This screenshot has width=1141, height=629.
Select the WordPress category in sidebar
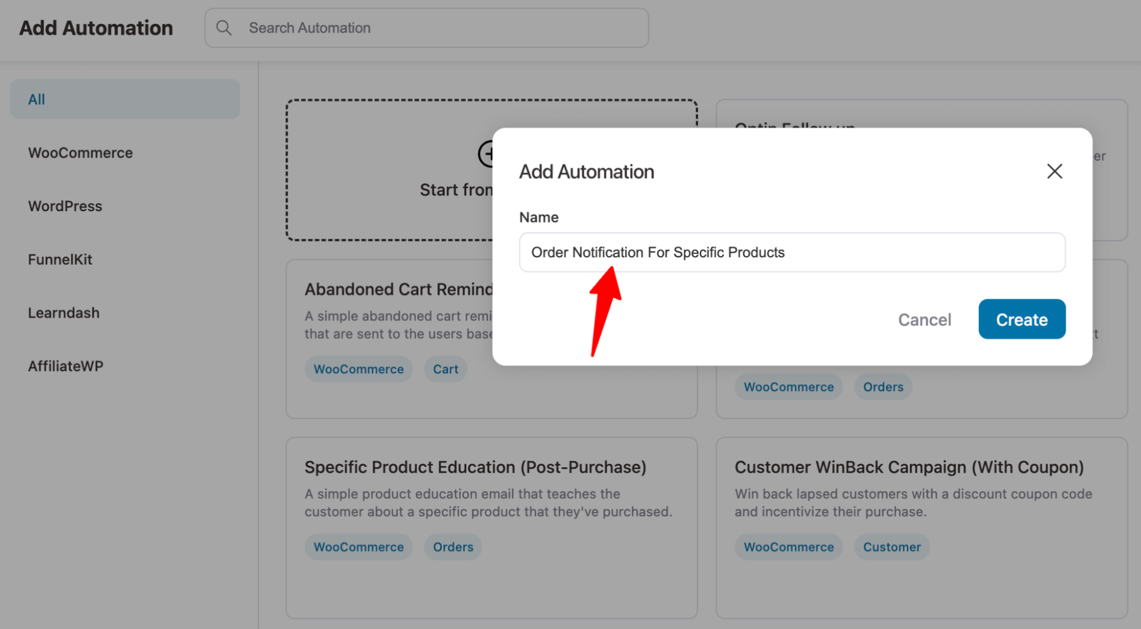click(65, 206)
